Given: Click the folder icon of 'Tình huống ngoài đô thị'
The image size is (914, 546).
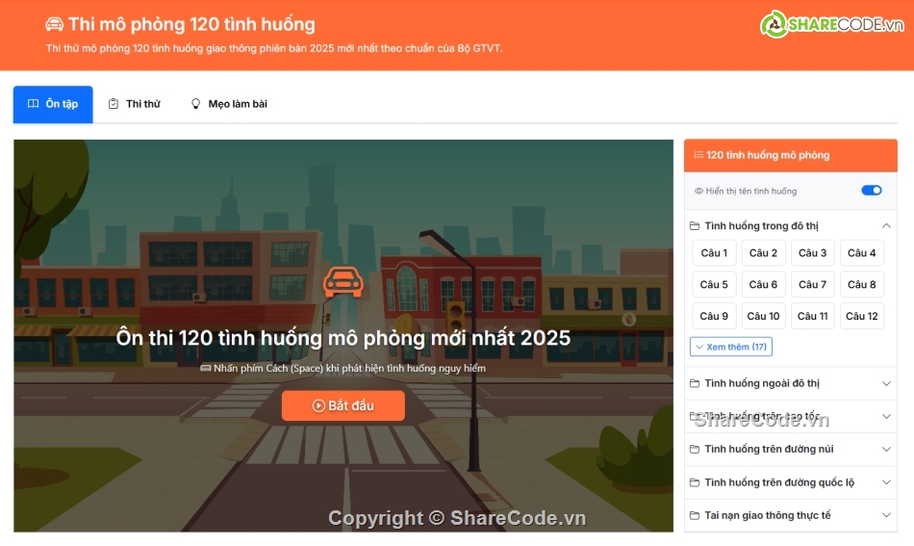Looking at the screenshot, I should click(695, 384).
